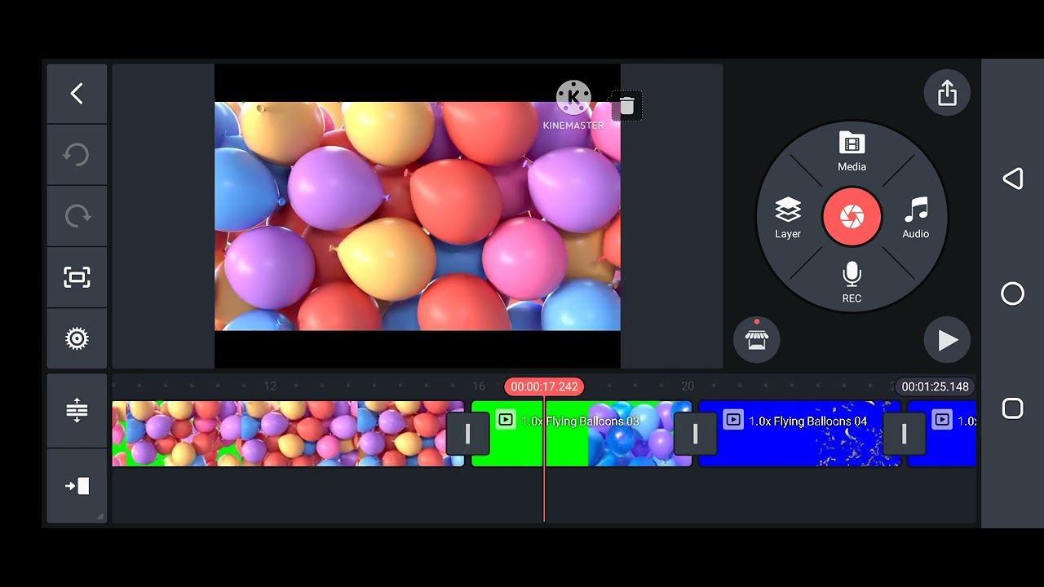Image resolution: width=1044 pixels, height=587 pixels.
Task: Tap the total duration 00:01:25.148 label
Action: point(935,386)
